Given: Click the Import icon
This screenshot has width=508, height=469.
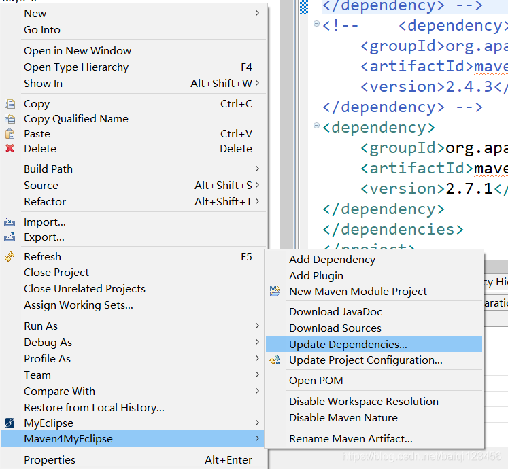Looking at the screenshot, I should [10, 222].
